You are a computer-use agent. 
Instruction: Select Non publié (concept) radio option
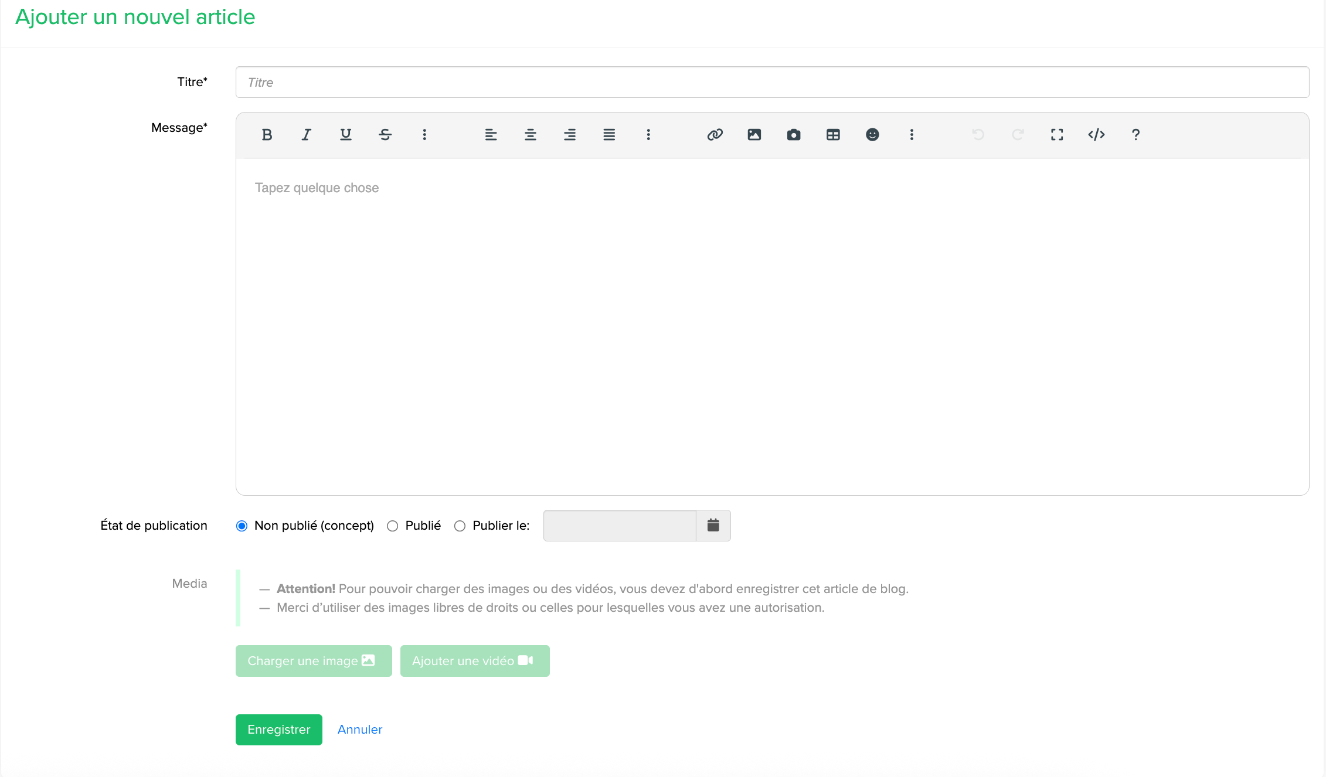tap(242, 526)
